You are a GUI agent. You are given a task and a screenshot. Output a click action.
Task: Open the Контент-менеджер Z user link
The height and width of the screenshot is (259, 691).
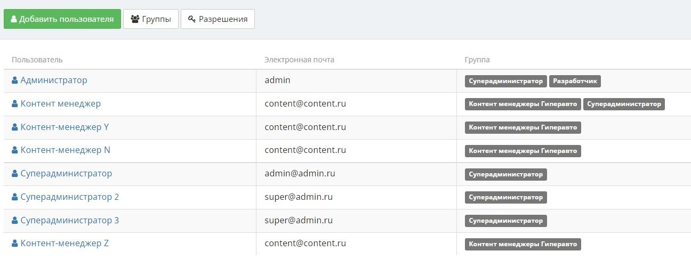coord(65,244)
